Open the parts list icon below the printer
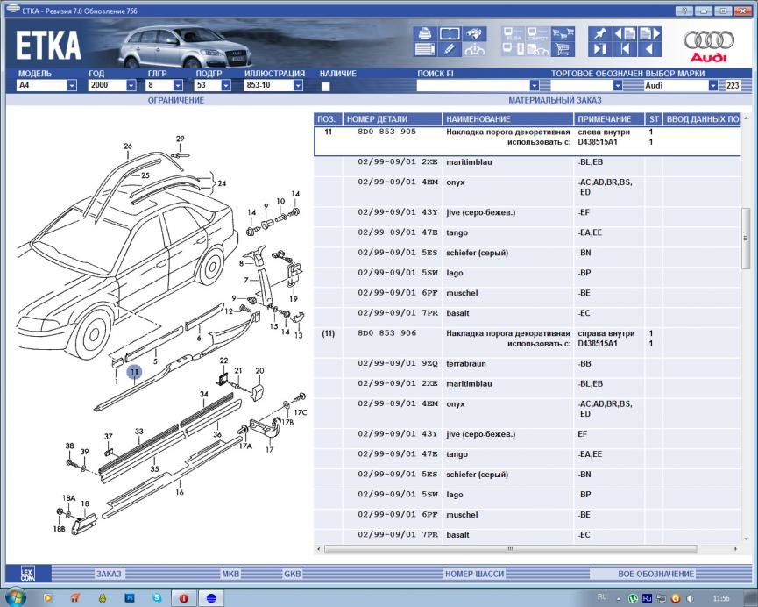The width and height of the screenshot is (758, 607). tap(424, 49)
